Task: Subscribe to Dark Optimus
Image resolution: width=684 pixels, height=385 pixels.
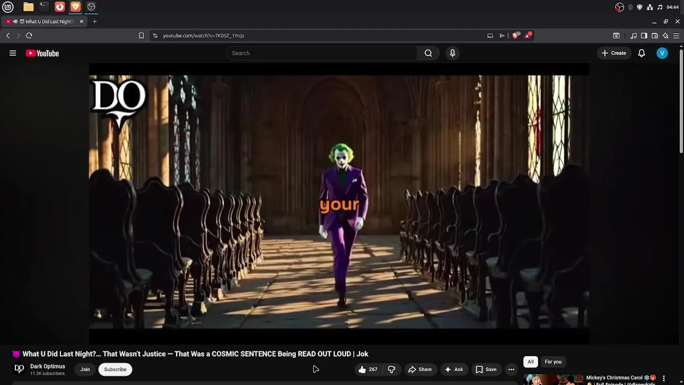Action: pos(115,369)
